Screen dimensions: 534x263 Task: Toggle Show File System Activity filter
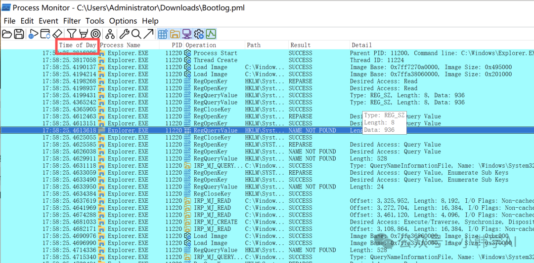click(x=175, y=34)
